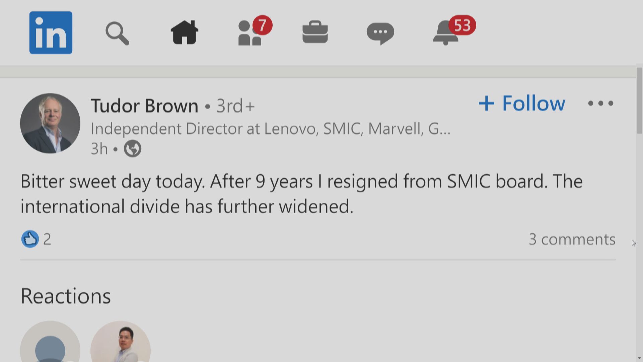Image resolution: width=643 pixels, height=362 pixels.
Task: Open Notifications bell with 53 badge
Action: click(446, 33)
